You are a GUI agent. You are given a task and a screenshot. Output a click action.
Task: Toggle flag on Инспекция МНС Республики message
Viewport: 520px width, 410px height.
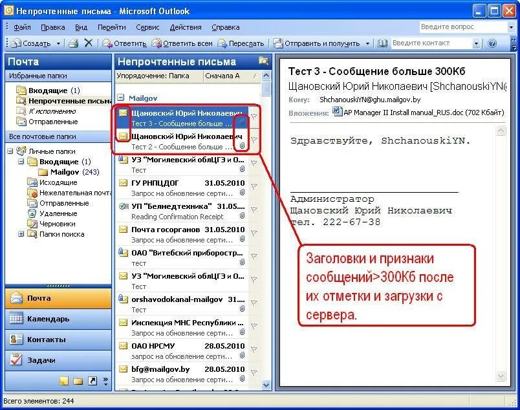[x=254, y=326]
